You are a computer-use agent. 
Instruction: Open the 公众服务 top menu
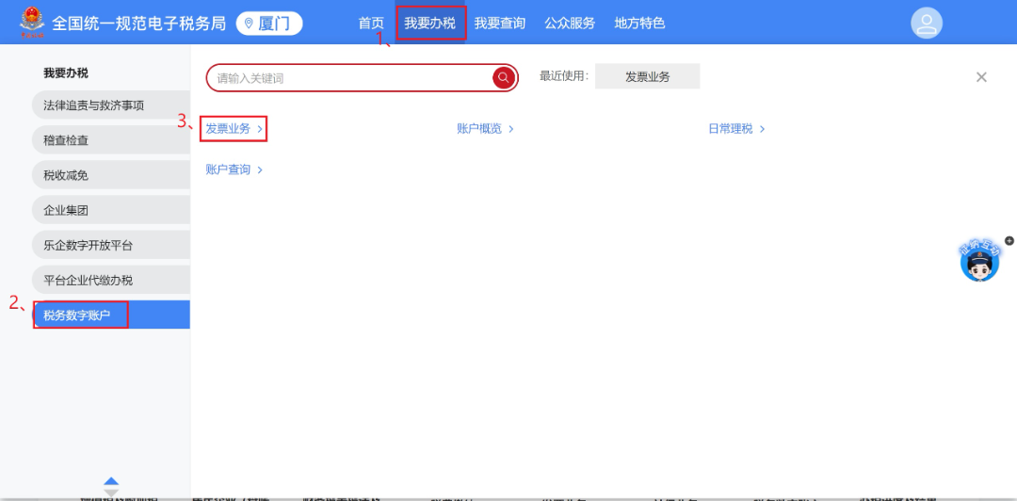click(x=570, y=24)
